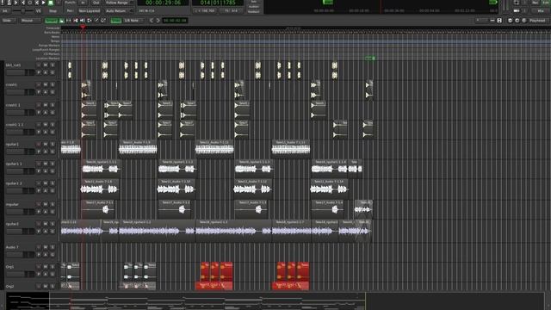Click the primary timecode clock display
The height and width of the screenshot is (310, 551).
pyautogui.click(x=163, y=3)
